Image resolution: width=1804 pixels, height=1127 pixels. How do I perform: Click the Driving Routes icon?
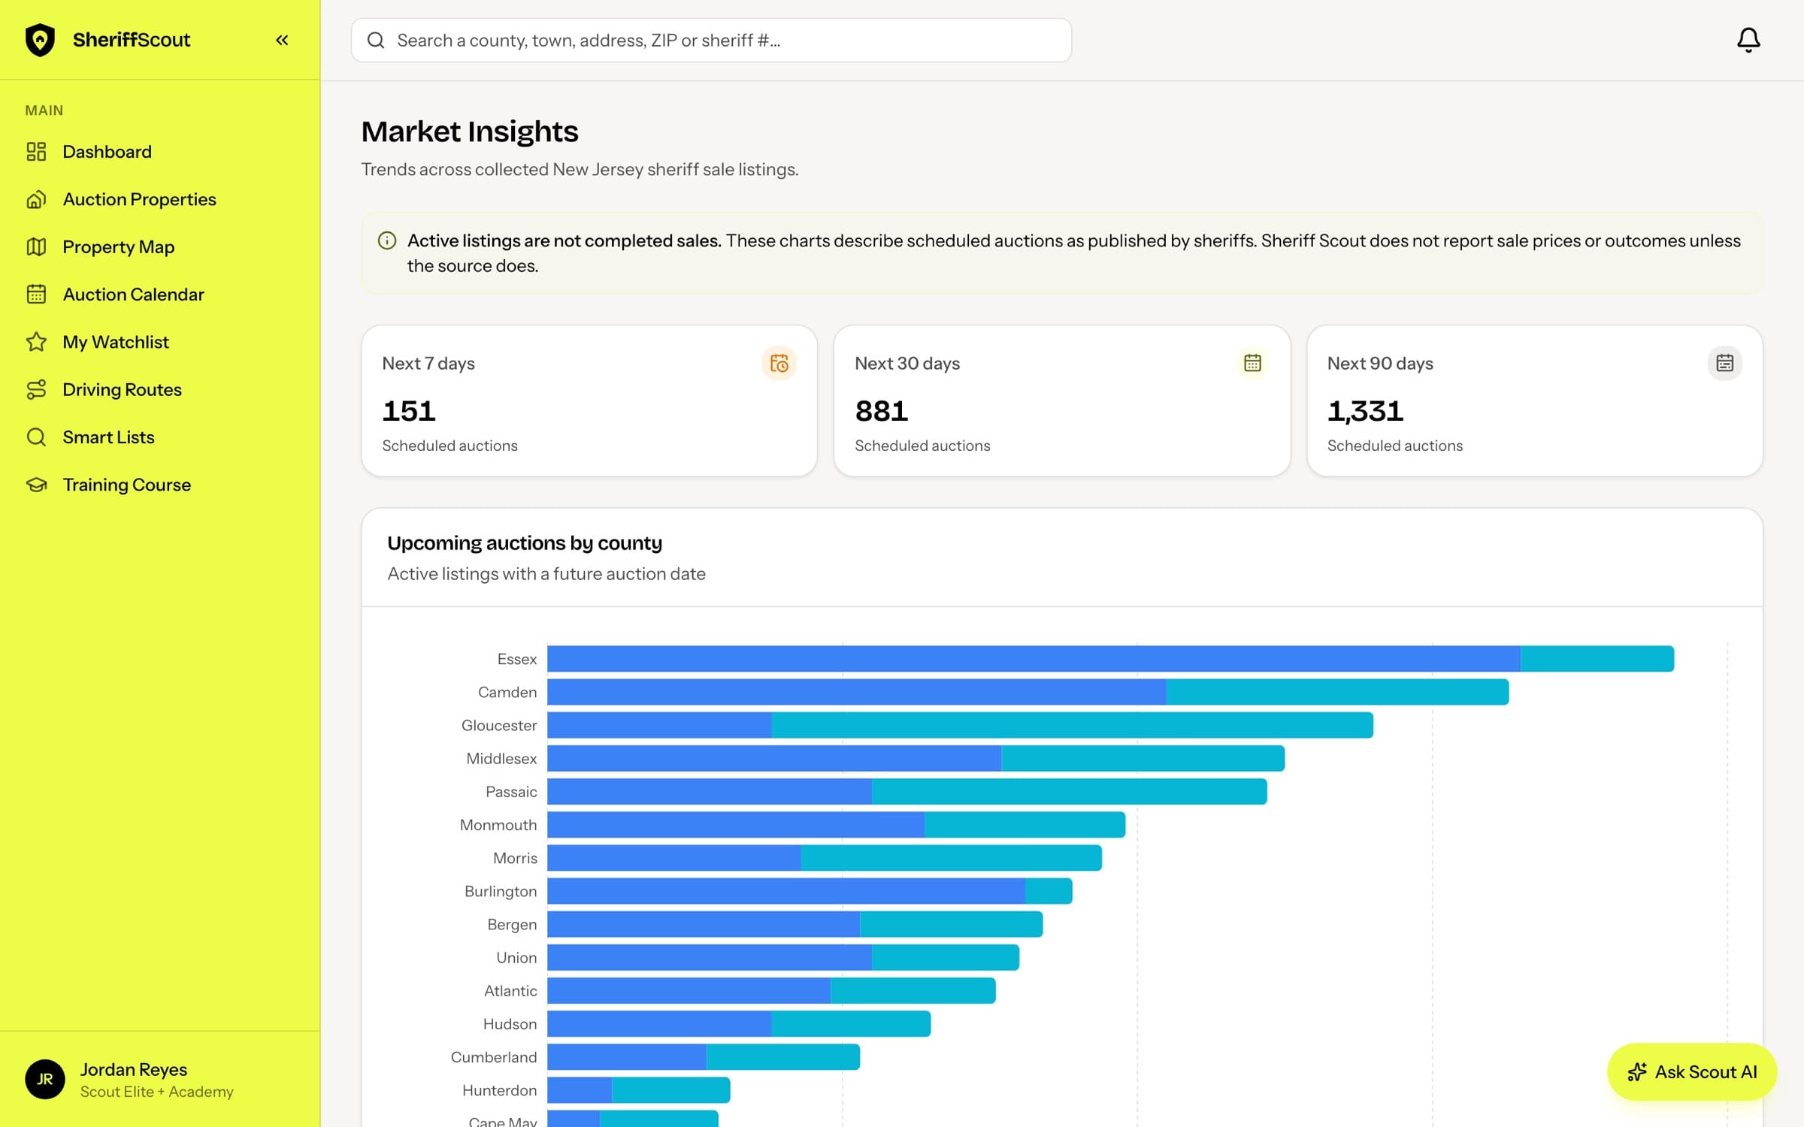[36, 389]
